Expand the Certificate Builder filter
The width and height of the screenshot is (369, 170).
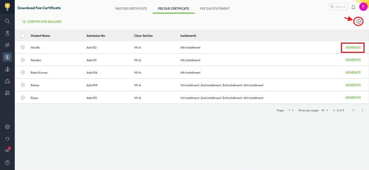tap(42, 22)
